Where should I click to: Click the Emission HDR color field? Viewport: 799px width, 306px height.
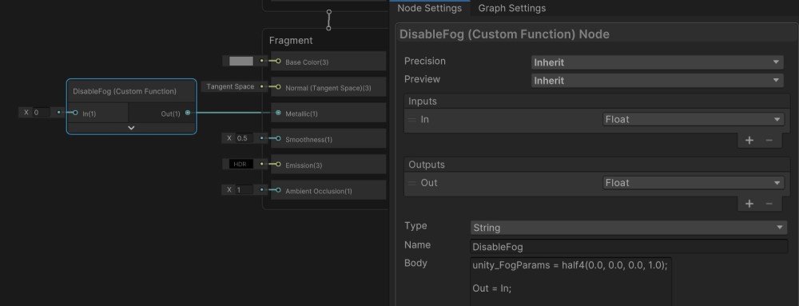240,165
